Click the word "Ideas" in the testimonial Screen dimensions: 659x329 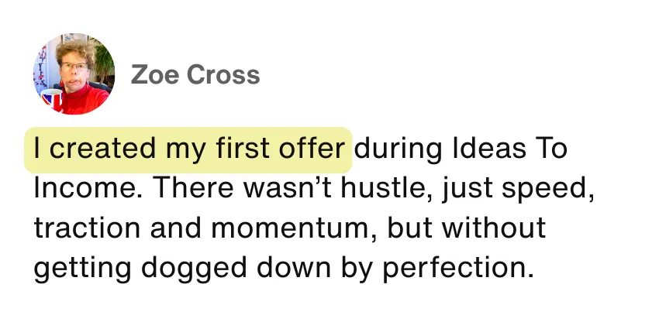489,148
